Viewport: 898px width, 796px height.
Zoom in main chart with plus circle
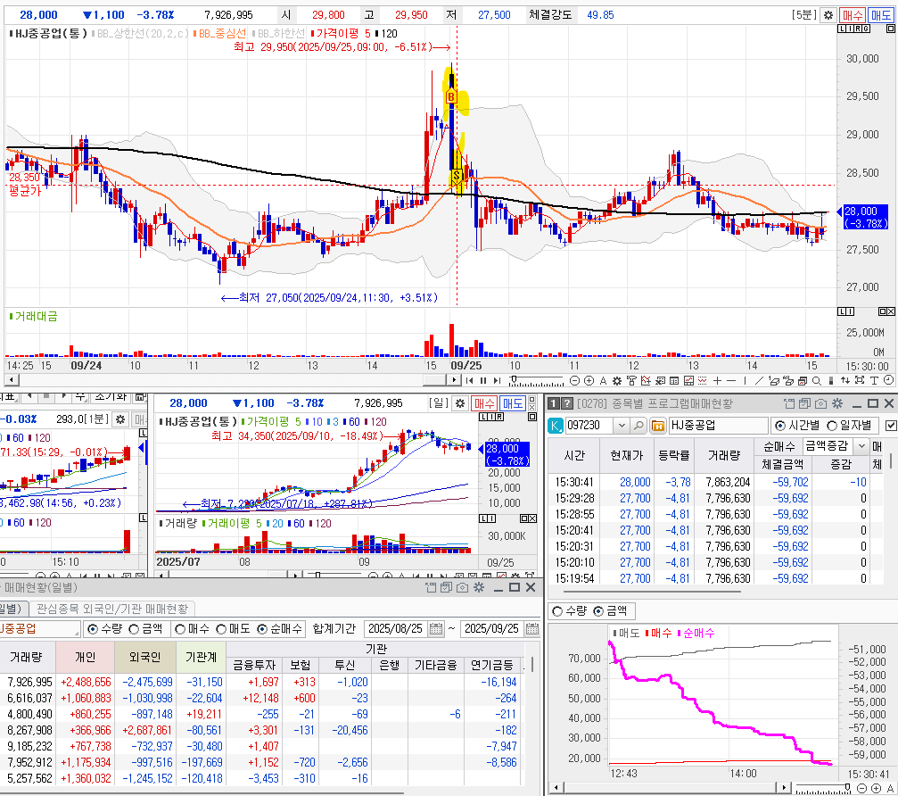pos(589,380)
